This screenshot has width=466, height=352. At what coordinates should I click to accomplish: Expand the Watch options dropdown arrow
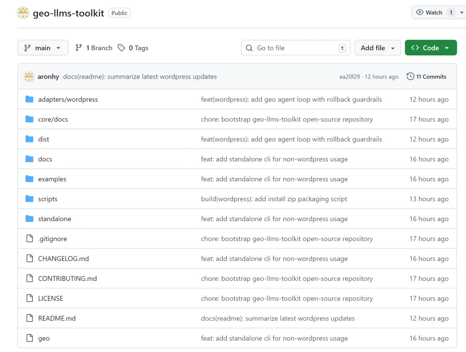click(462, 12)
